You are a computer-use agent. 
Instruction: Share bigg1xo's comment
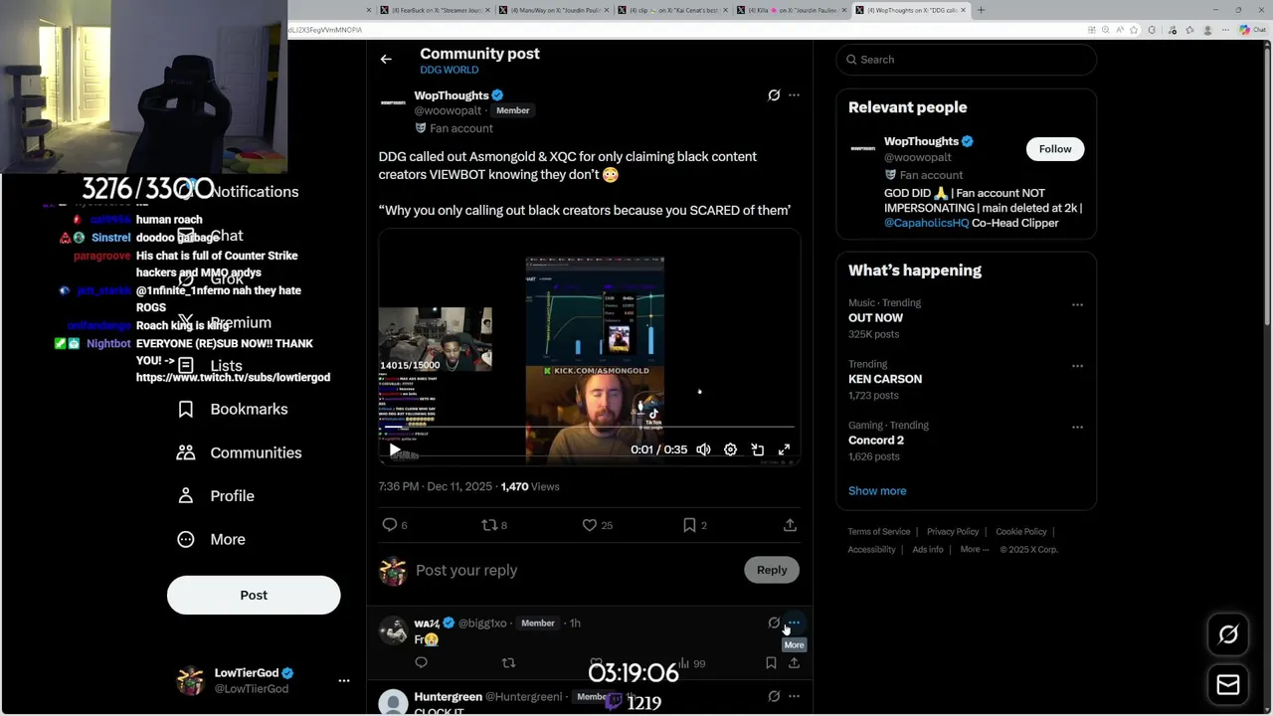click(x=794, y=662)
